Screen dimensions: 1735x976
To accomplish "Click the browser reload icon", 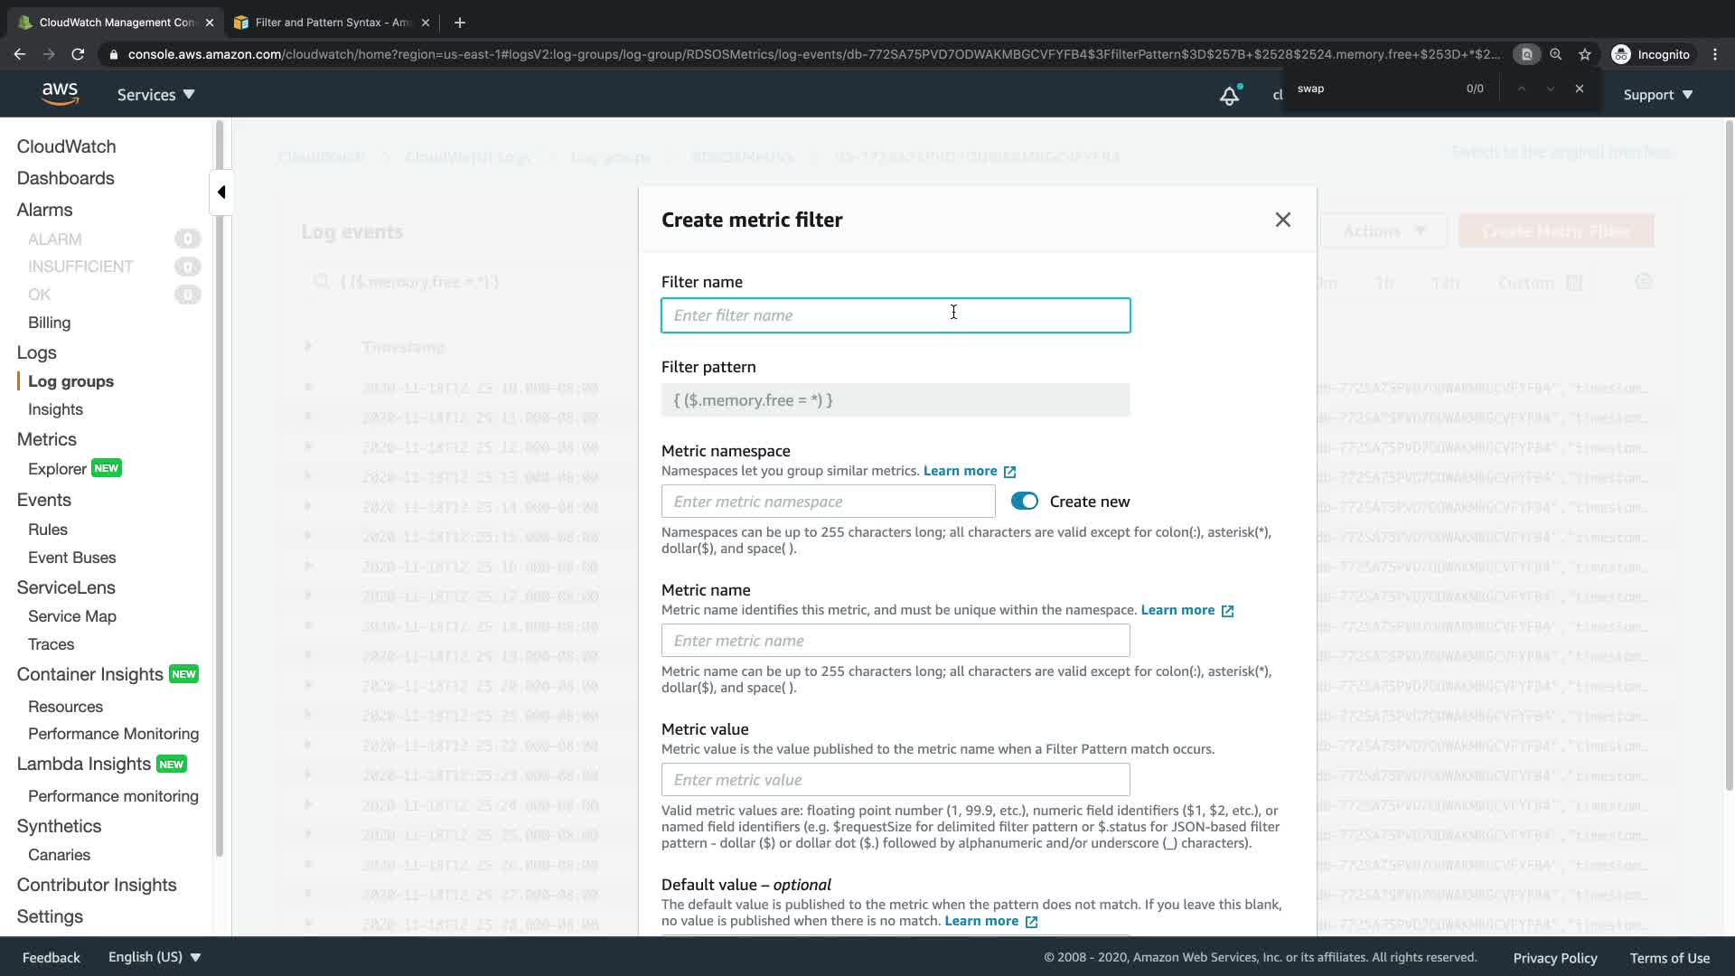I will pos(78,54).
